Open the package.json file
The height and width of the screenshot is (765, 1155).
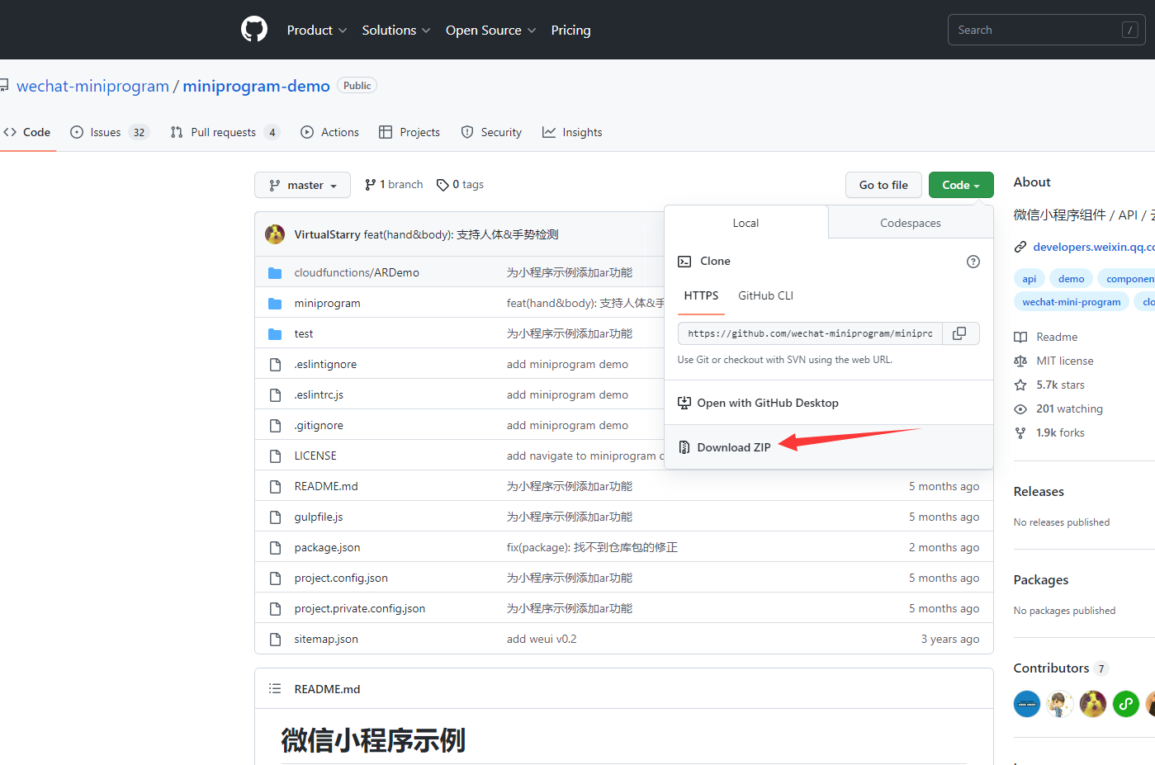point(327,548)
